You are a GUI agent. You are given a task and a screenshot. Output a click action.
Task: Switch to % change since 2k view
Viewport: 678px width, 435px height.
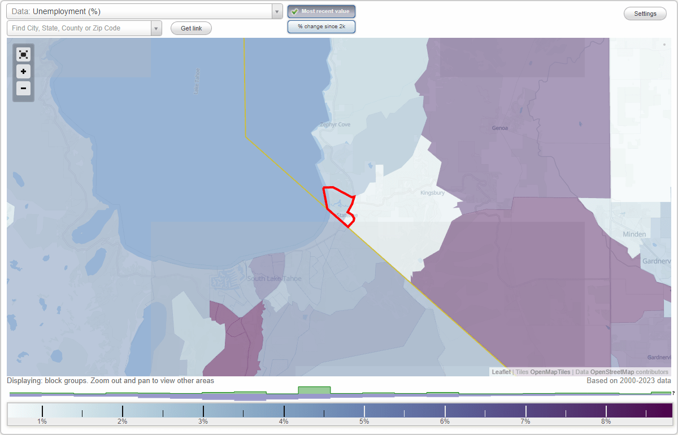pos(321,26)
